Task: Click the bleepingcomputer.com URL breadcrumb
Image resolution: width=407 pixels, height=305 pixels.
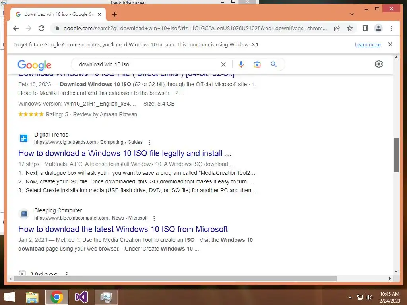Action: click(x=91, y=218)
